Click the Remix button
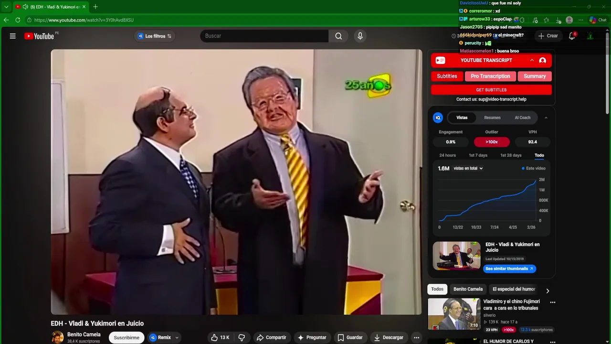Screen dimensions: 611x344 tap(160, 337)
